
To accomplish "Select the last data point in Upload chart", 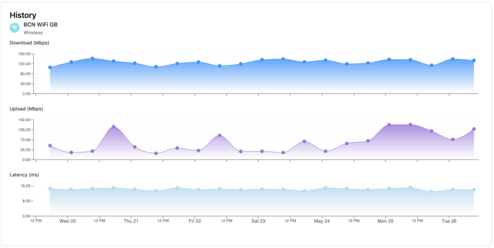I will click(x=474, y=129).
